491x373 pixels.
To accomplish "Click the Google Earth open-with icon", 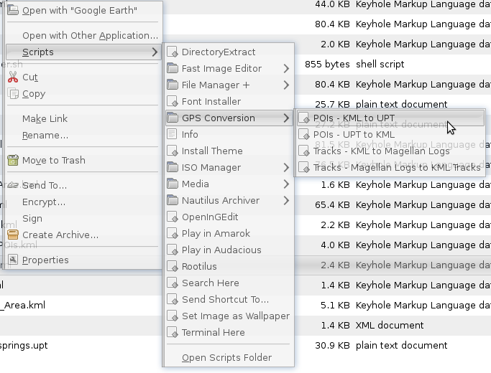I will click(x=13, y=10).
